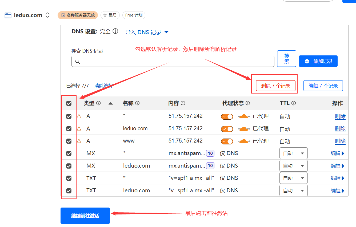Uncheck the select-all checkbox in table header
This screenshot has width=356, height=227.
[69, 103]
